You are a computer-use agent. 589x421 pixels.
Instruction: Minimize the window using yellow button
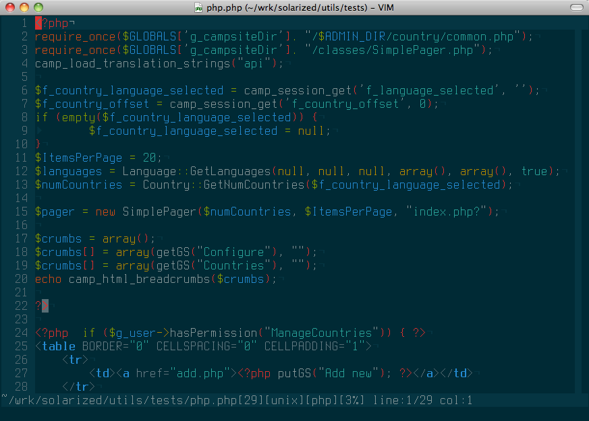(24, 7)
